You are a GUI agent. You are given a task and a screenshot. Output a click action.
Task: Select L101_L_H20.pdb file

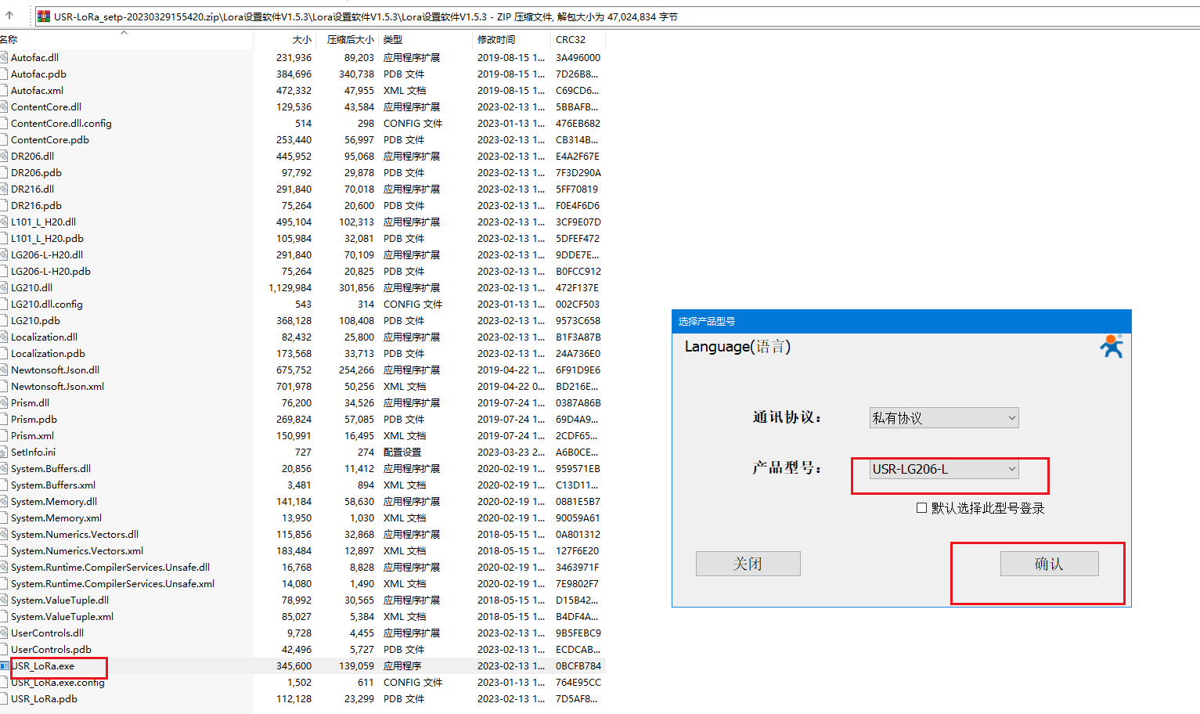[47, 239]
